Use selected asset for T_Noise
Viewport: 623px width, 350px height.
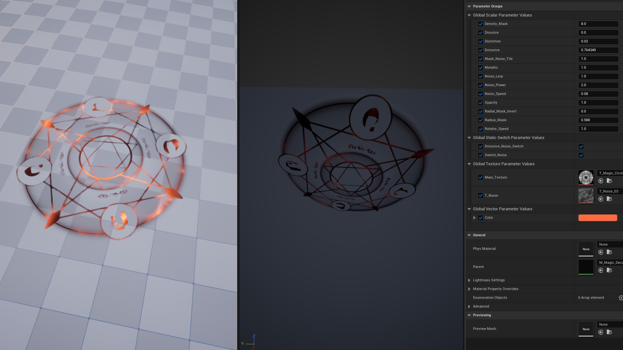click(601, 199)
